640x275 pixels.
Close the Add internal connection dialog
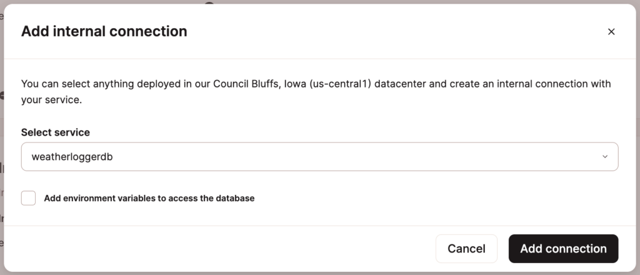(611, 32)
